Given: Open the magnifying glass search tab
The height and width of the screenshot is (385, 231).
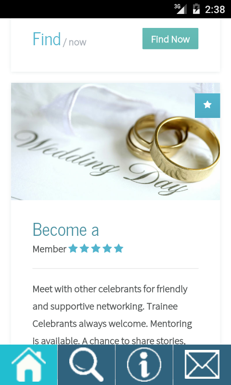Looking at the screenshot, I should [x=87, y=365].
